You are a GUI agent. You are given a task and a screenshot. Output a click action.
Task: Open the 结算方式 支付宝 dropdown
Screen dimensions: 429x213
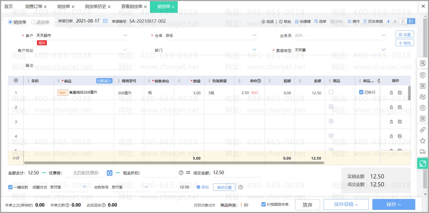click(85, 187)
